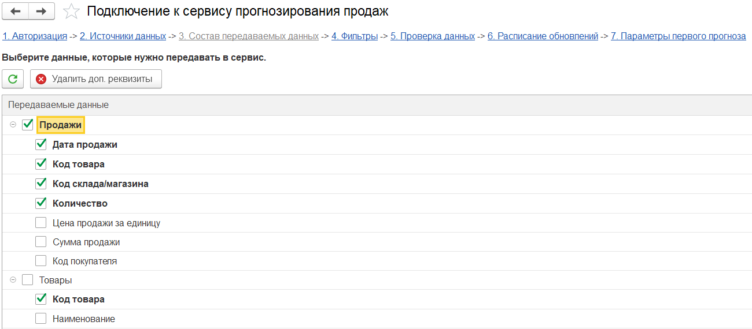Enable the Наименование checkbox

point(41,319)
